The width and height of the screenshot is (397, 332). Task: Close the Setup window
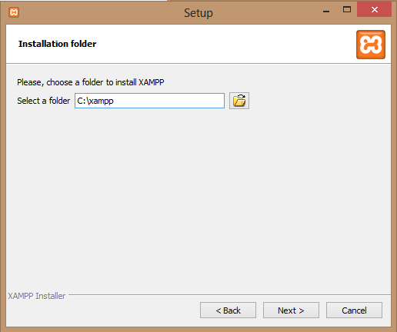[x=374, y=10]
